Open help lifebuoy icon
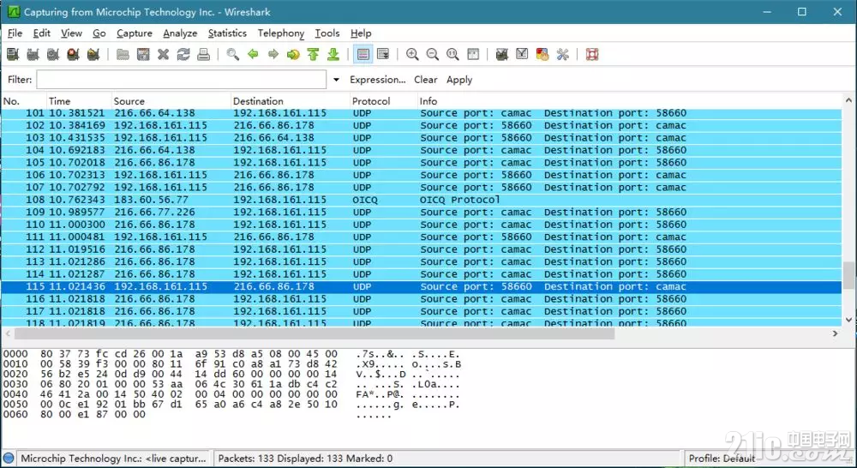This screenshot has height=468, width=857. (x=592, y=54)
